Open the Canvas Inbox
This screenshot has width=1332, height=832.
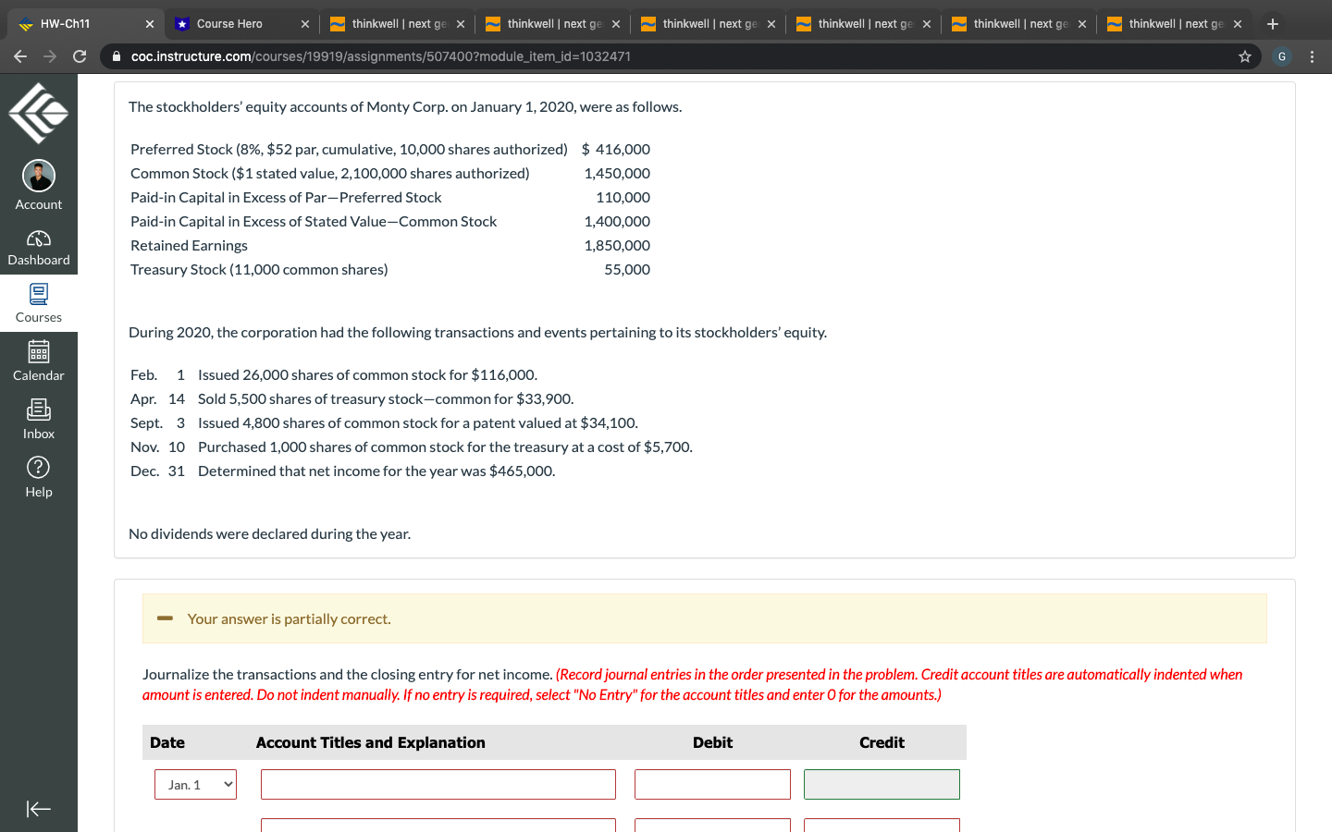(38, 418)
